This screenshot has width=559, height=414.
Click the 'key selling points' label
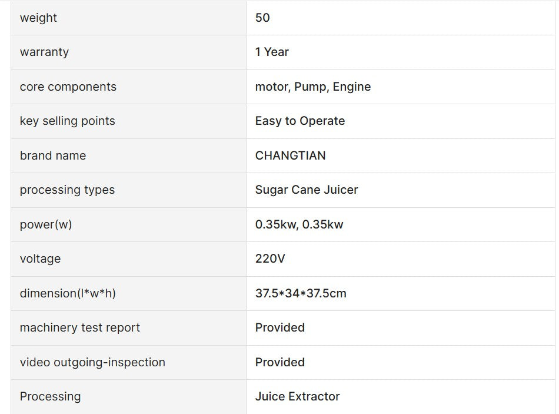pos(67,121)
